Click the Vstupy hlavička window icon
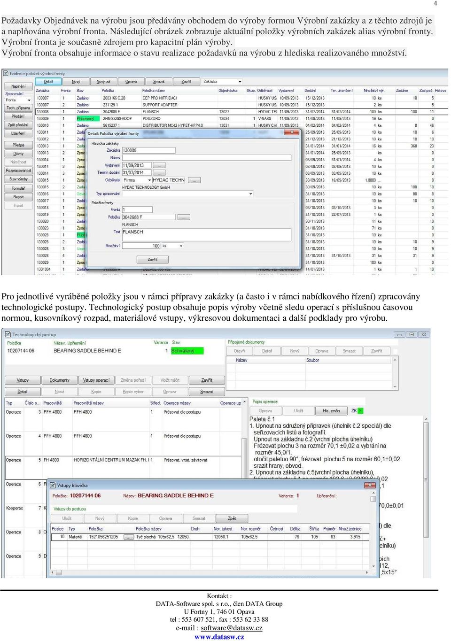Viewport: 451px width, 641px height. click(53, 485)
